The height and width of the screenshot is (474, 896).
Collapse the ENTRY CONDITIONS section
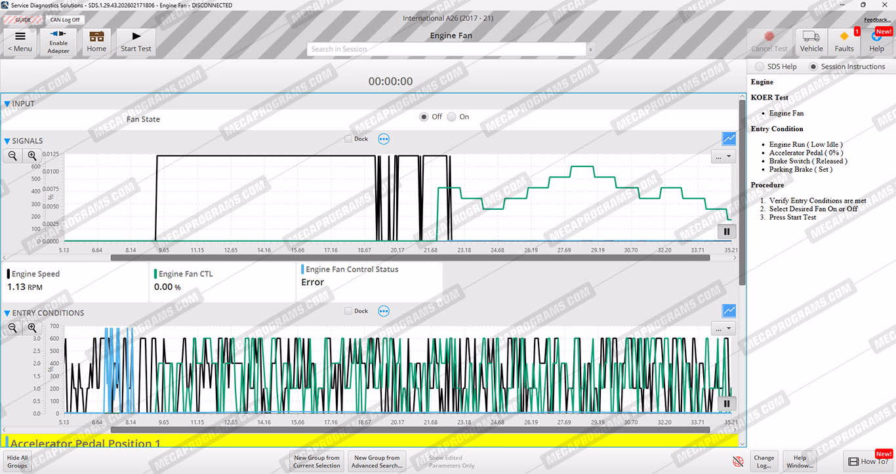point(7,313)
